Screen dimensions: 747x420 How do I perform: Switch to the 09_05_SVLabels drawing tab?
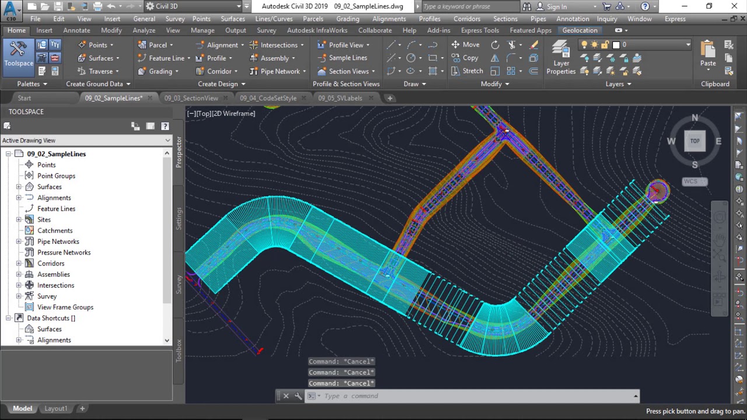[340, 98]
